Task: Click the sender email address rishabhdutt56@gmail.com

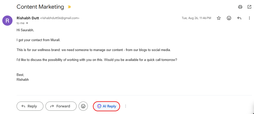Action: [x=60, y=18]
